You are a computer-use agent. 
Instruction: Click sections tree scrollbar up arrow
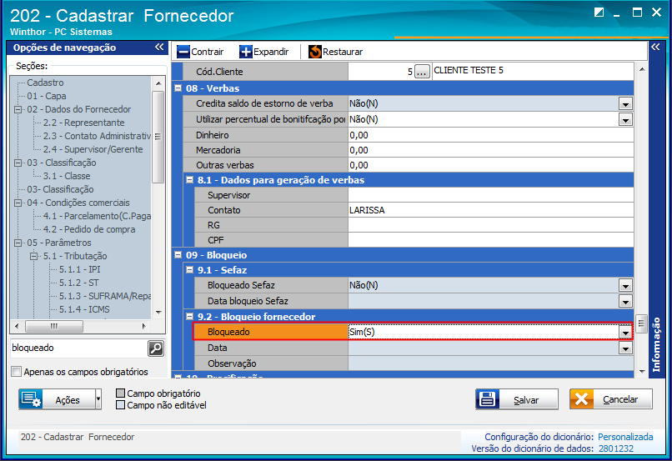(158, 83)
